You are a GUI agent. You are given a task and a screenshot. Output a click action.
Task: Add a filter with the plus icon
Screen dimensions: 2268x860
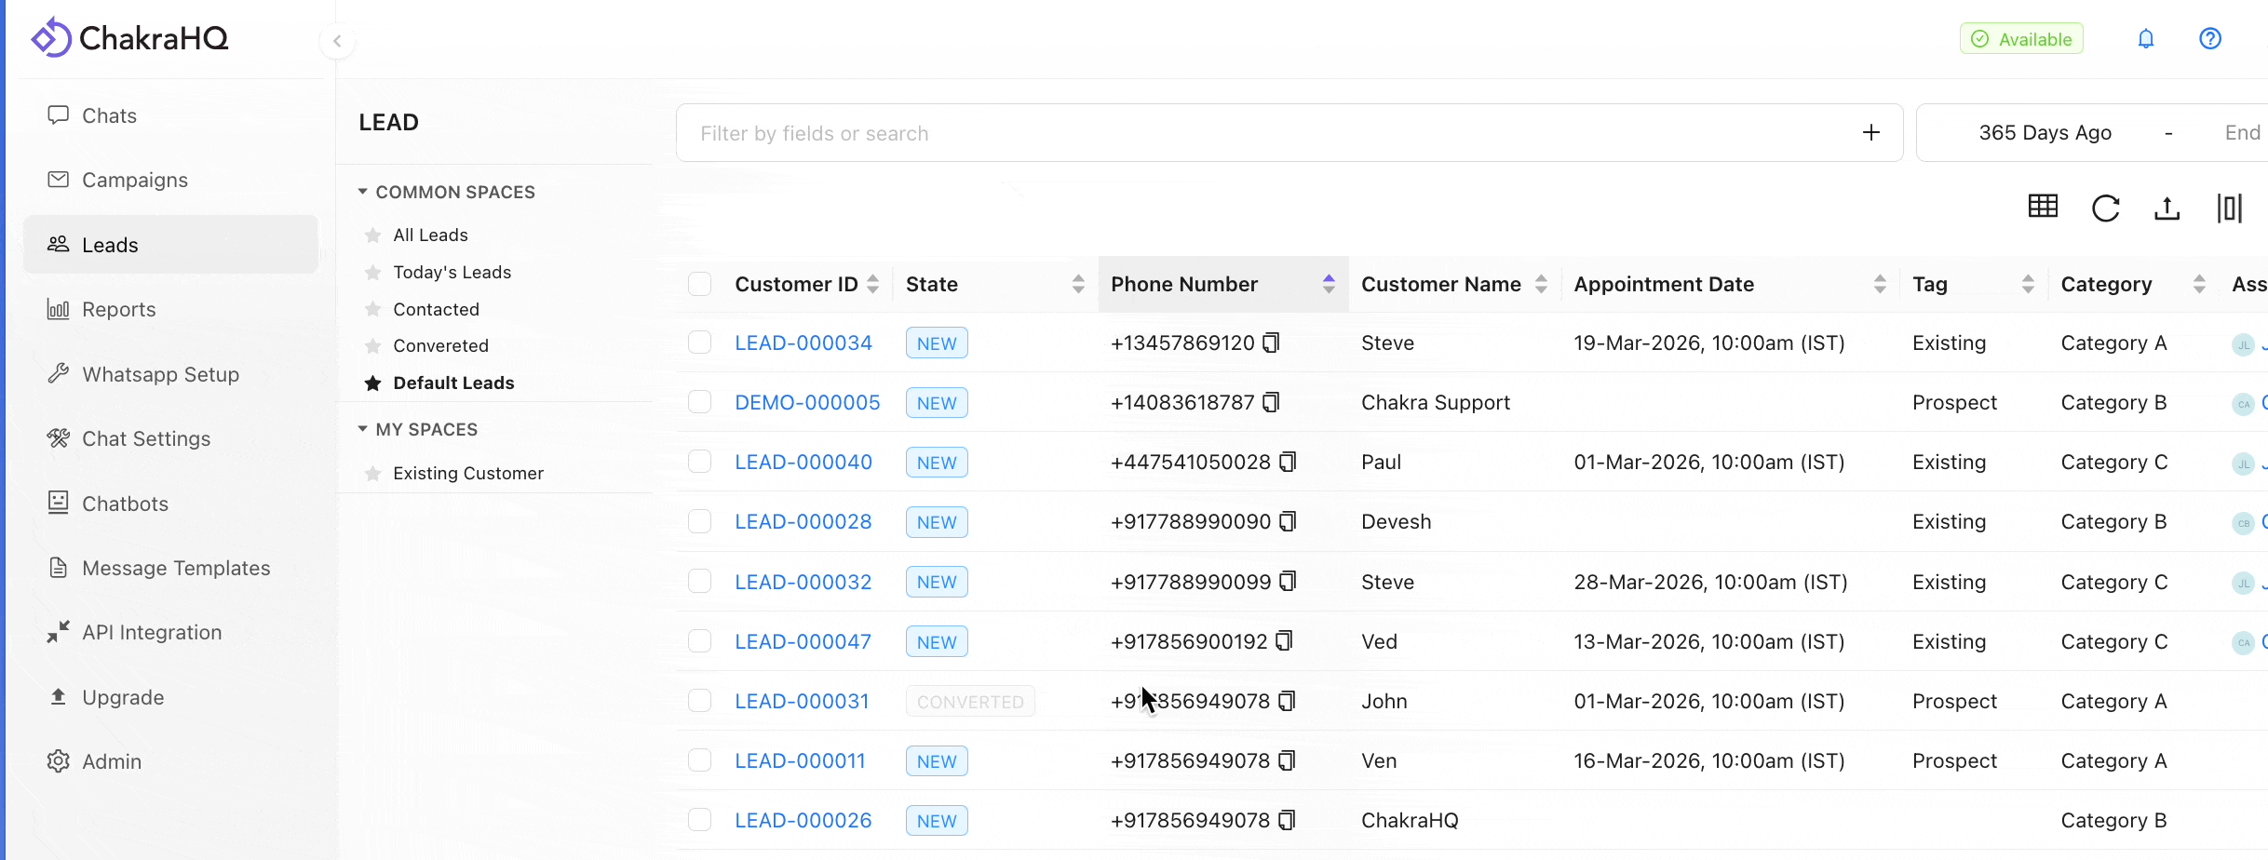1871,132
